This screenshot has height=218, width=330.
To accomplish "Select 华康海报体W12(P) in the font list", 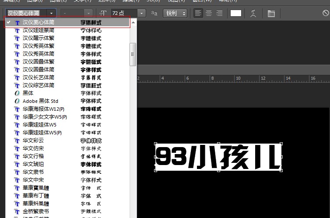I will pyautogui.click(x=43, y=109).
